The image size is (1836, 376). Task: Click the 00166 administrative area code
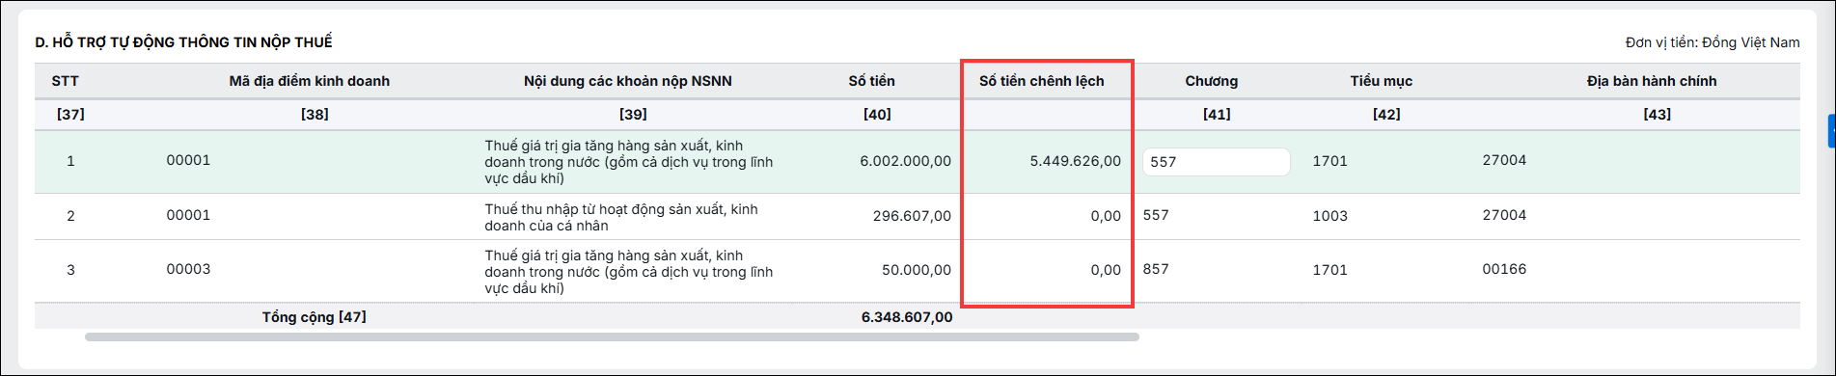tap(1504, 269)
